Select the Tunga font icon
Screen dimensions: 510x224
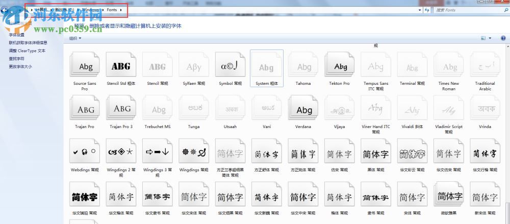[194, 108]
